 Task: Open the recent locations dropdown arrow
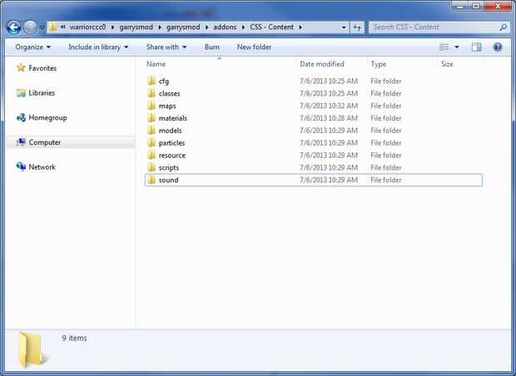click(42, 27)
